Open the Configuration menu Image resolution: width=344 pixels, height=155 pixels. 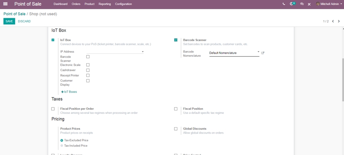(x=123, y=4)
